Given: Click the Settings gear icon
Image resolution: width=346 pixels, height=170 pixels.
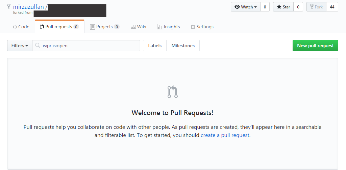Looking at the screenshot, I should pyautogui.click(x=193, y=27).
